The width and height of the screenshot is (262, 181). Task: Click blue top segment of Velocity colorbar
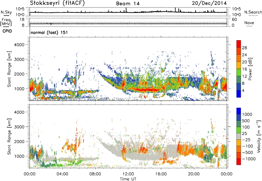tap(239, 111)
